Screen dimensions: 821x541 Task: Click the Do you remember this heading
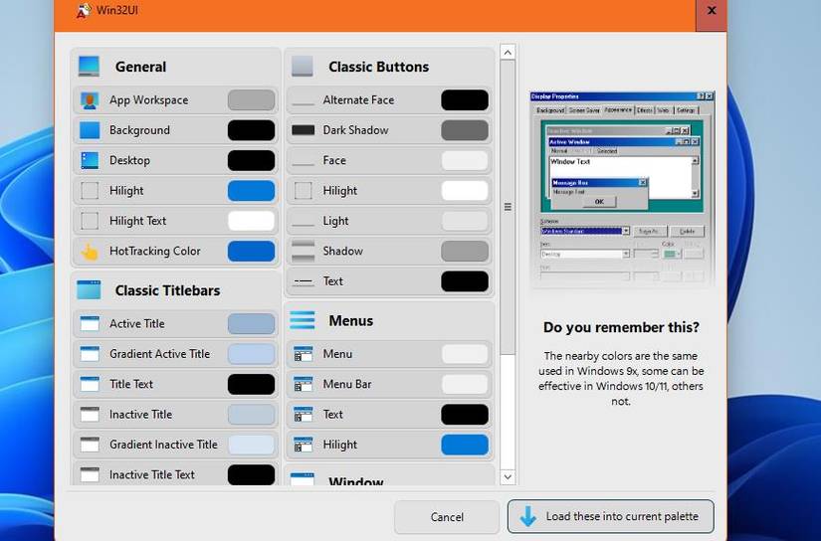[x=621, y=327]
